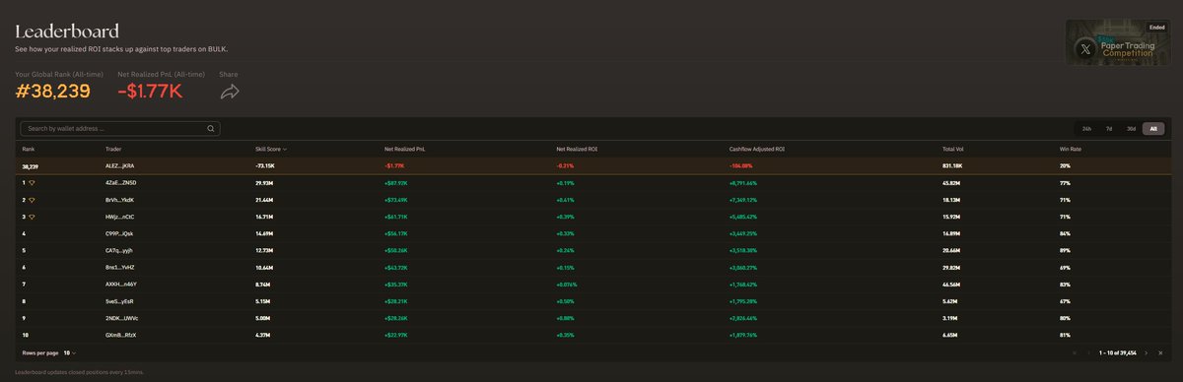Click PnL value +$87.92K
Viewport: 1183px width, 382px height.
[396, 183]
